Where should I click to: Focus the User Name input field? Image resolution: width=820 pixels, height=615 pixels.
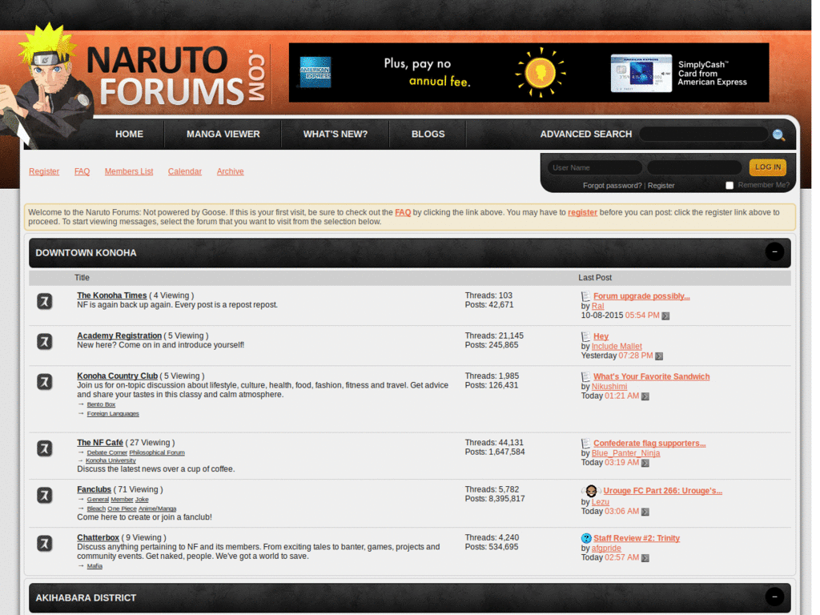[595, 168]
